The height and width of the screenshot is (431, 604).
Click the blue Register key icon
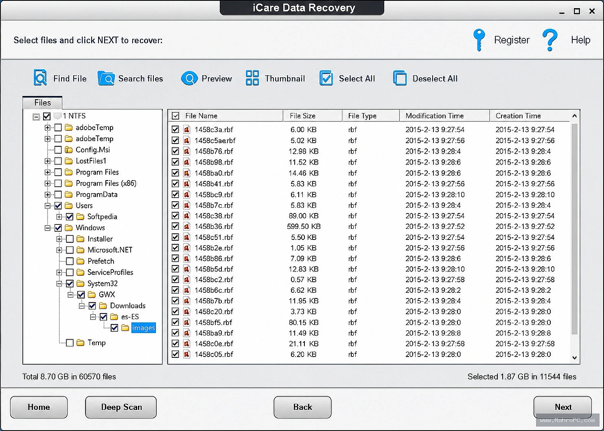tap(479, 40)
